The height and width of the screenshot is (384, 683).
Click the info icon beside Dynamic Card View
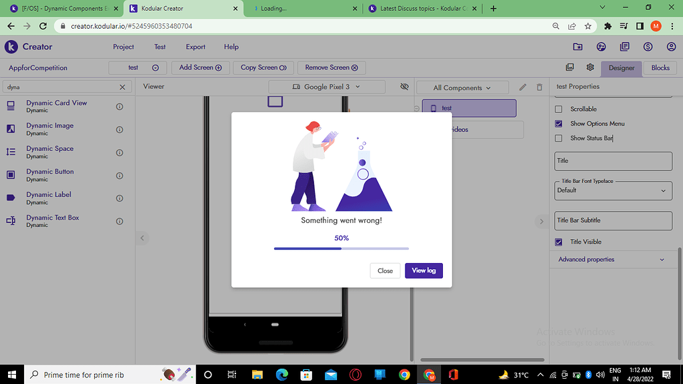tap(119, 106)
